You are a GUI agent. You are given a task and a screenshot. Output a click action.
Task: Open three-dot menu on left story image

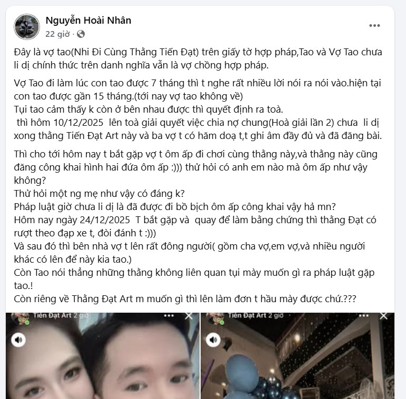point(169,316)
